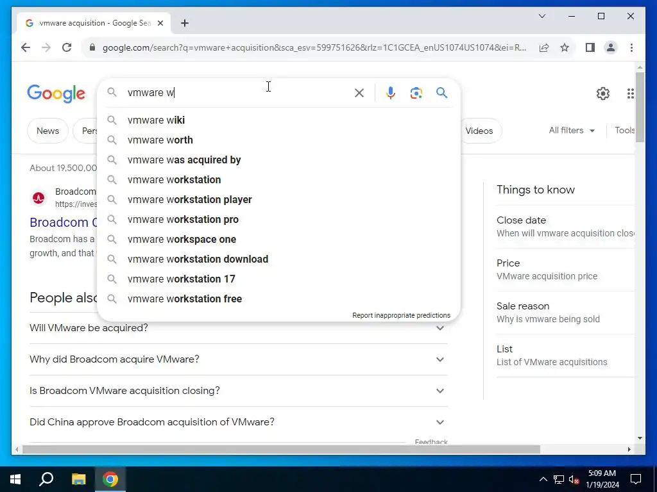Share this page via the share icon
657x492 pixels.
(544, 47)
